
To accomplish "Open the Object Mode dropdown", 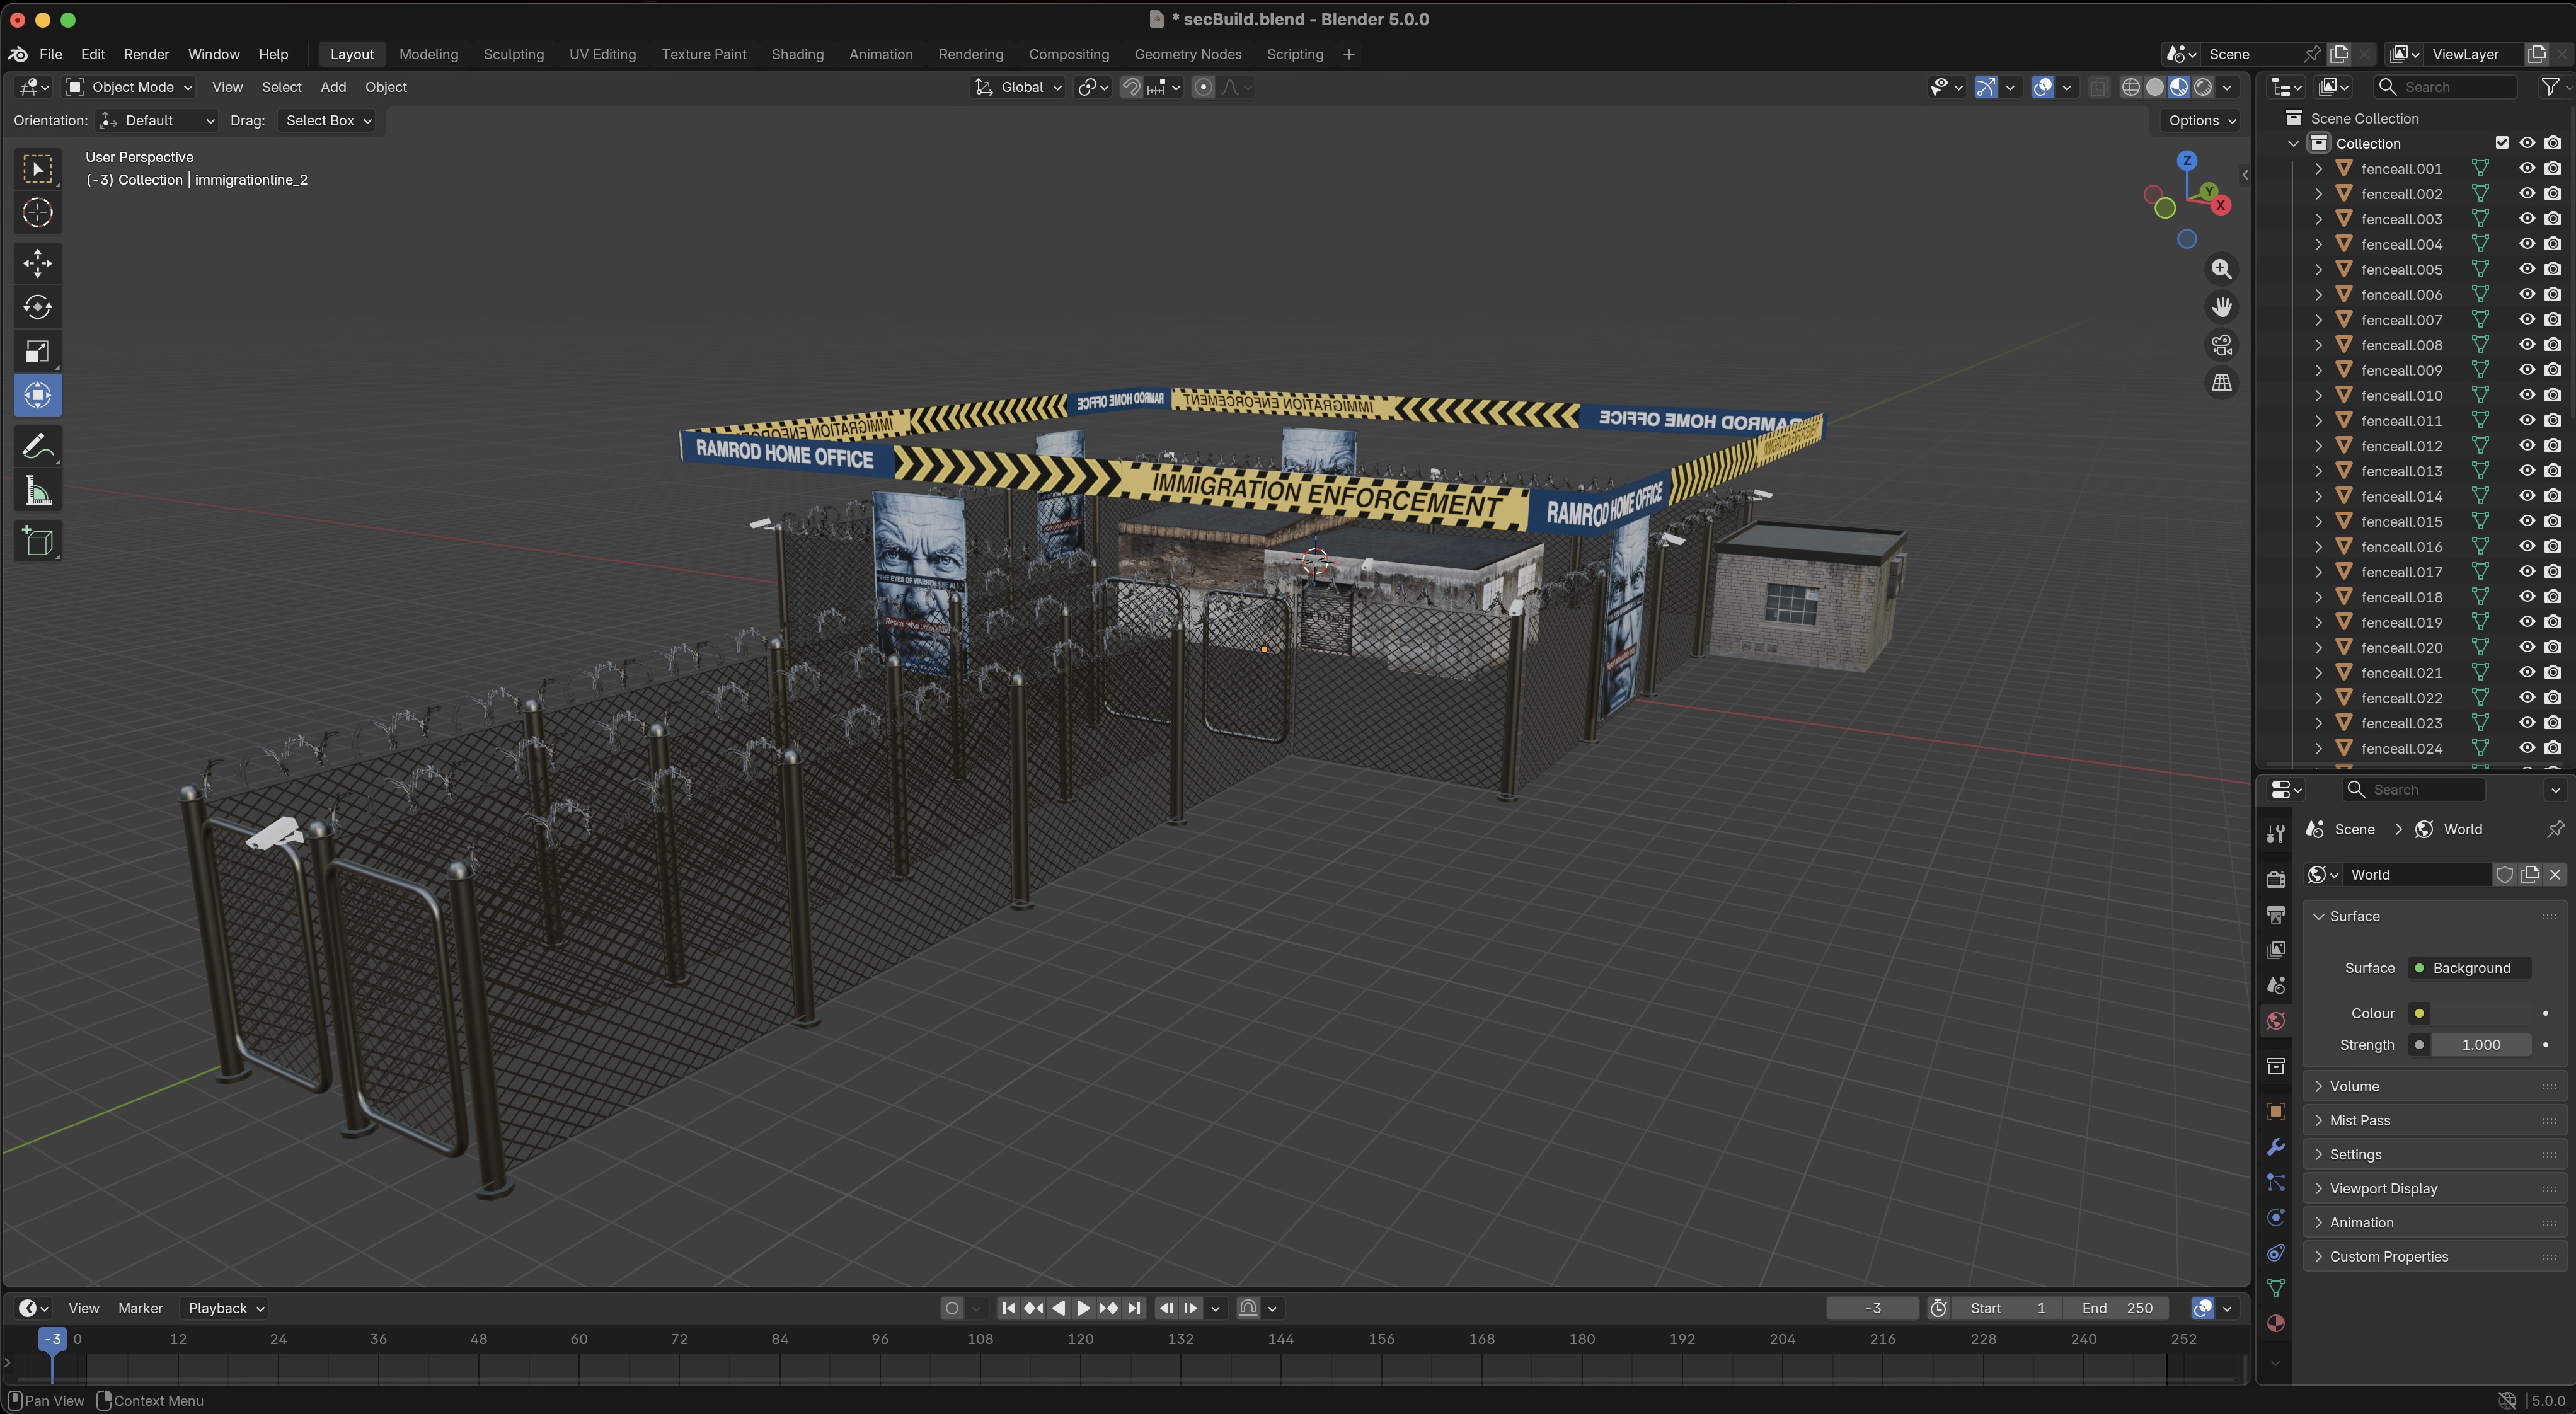I will (x=129, y=87).
